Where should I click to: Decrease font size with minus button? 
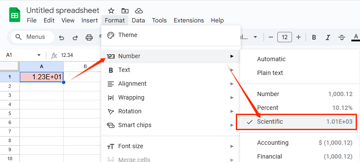click(271, 37)
